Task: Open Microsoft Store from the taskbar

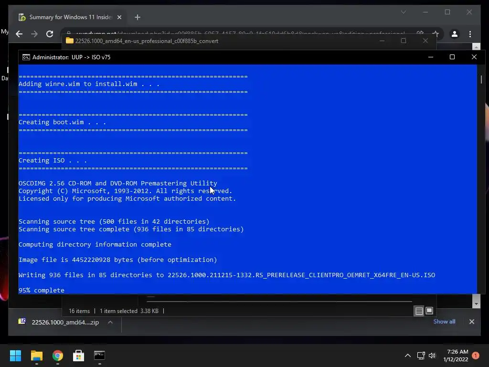Action: pos(78,356)
